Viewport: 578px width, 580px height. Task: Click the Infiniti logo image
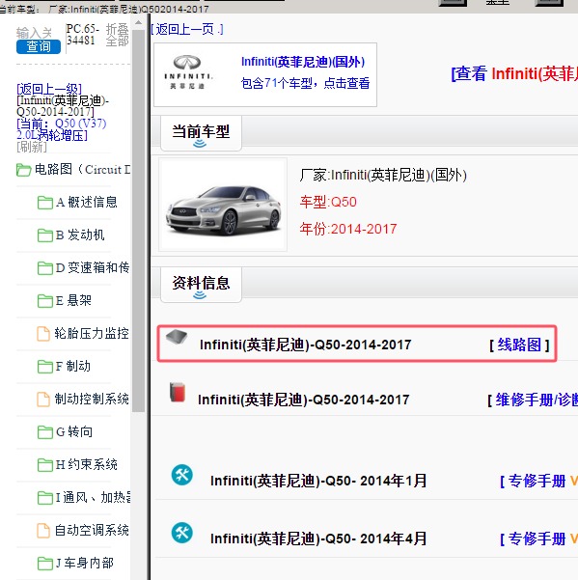click(x=187, y=72)
